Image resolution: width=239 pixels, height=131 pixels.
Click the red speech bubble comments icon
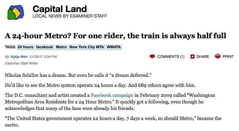click(x=152, y=57)
